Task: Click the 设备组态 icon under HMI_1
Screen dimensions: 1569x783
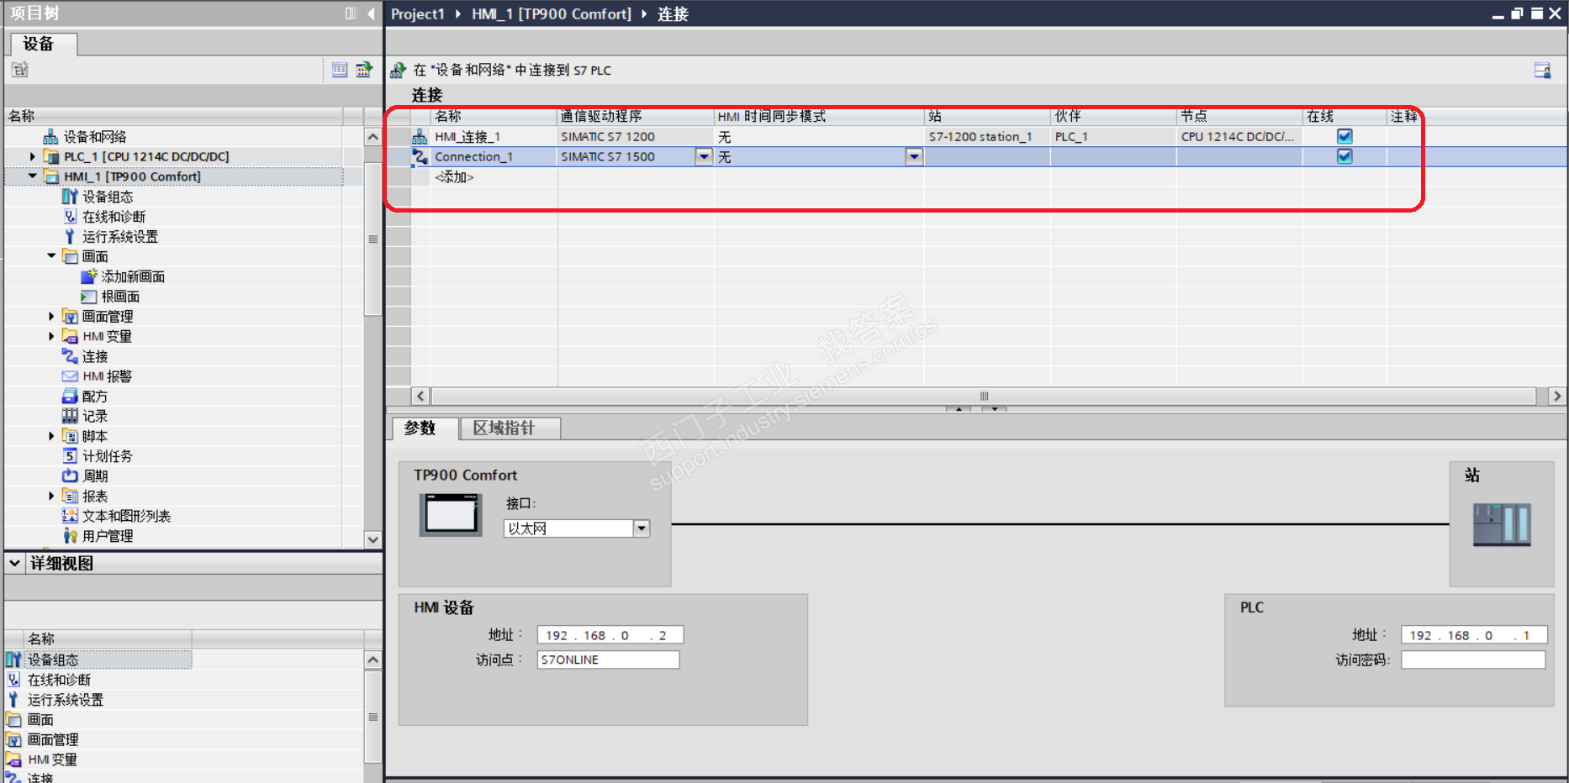Action: tap(70, 197)
